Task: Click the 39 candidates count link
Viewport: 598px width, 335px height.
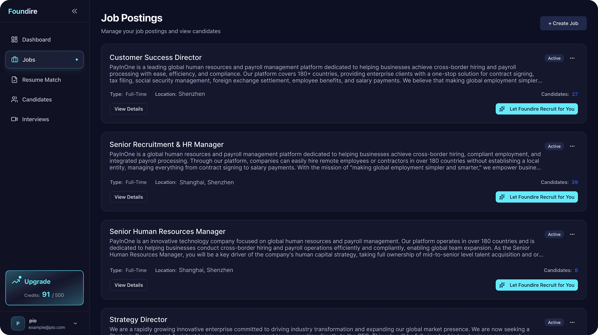Action: click(x=575, y=182)
